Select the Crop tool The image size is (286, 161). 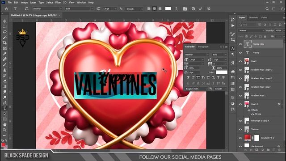click(4, 43)
